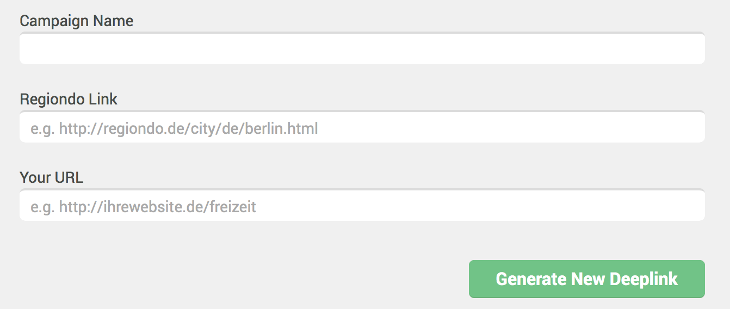Click the Generate New Deeplink button
This screenshot has height=309, width=730.
point(586,279)
